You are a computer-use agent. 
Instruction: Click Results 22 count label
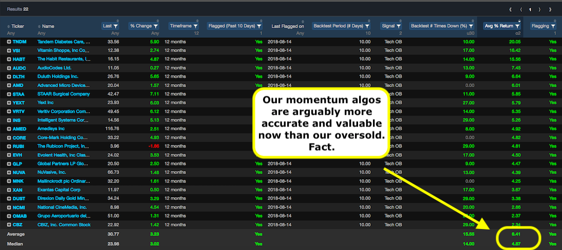point(17,9)
